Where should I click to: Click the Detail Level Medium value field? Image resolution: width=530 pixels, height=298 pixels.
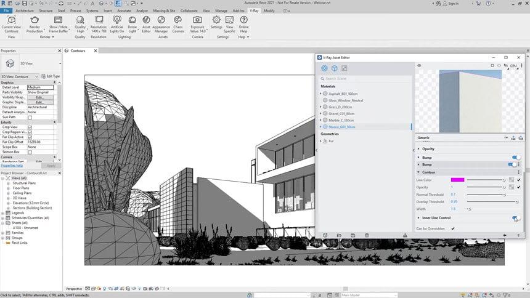[40, 87]
